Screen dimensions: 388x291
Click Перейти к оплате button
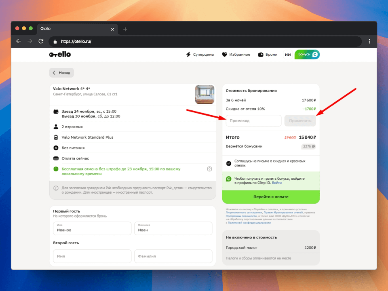pos(271,197)
